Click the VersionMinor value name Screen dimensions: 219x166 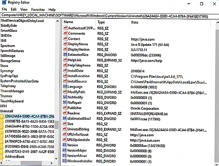coord(77,156)
